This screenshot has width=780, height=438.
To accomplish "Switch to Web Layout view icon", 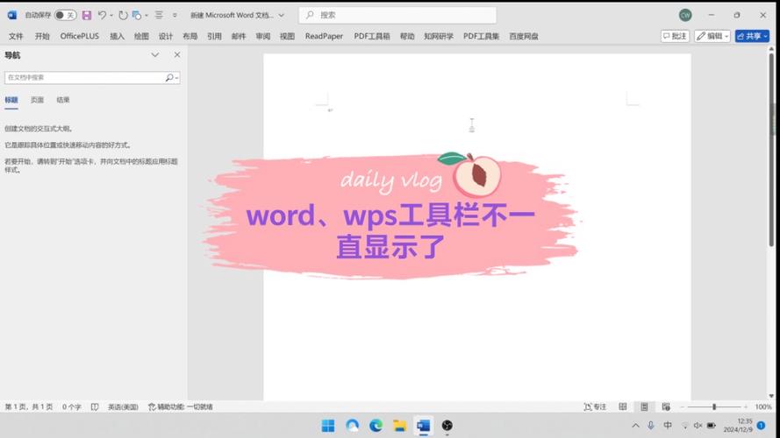I will 666,406.
